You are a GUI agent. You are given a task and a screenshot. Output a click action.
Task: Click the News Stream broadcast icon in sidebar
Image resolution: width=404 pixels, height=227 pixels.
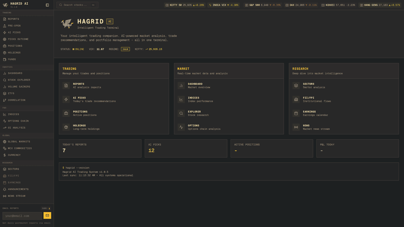point(5,196)
